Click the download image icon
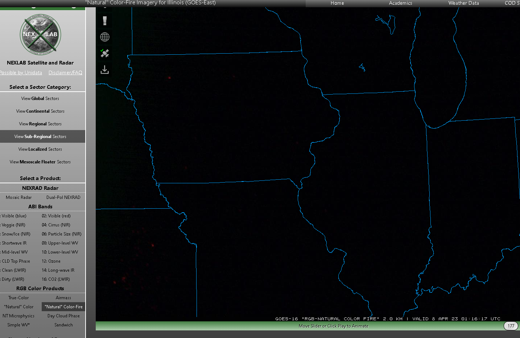The width and height of the screenshot is (520, 338). pos(105,70)
